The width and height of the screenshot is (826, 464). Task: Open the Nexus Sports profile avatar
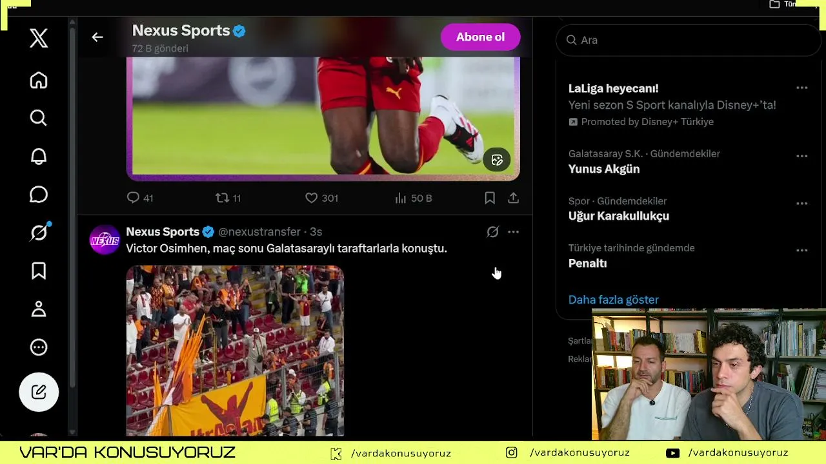(x=105, y=240)
